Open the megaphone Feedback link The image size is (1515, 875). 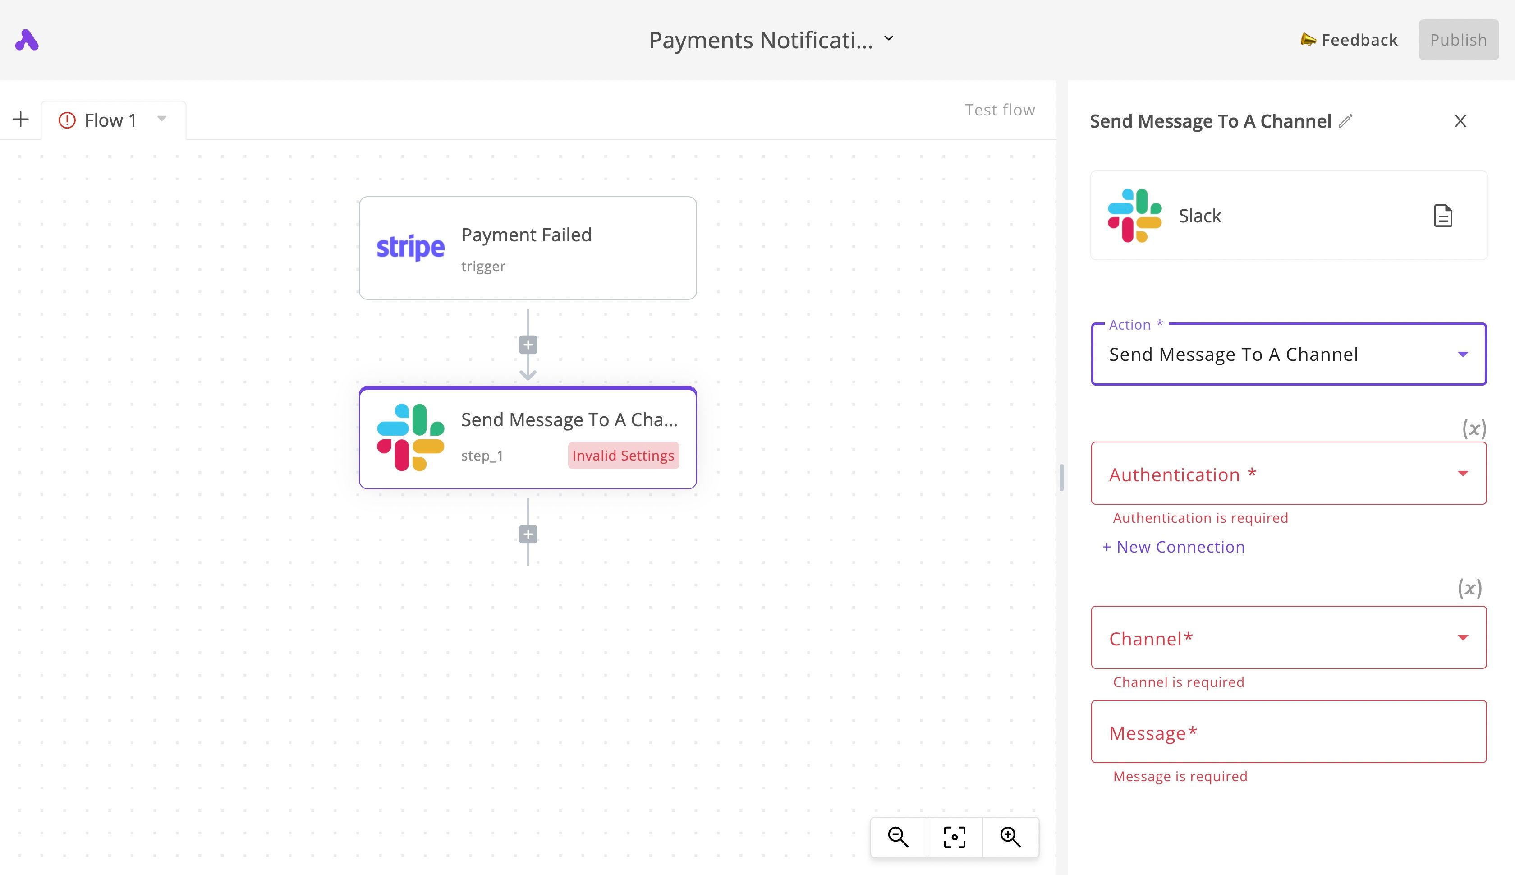(x=1349, y=40)
